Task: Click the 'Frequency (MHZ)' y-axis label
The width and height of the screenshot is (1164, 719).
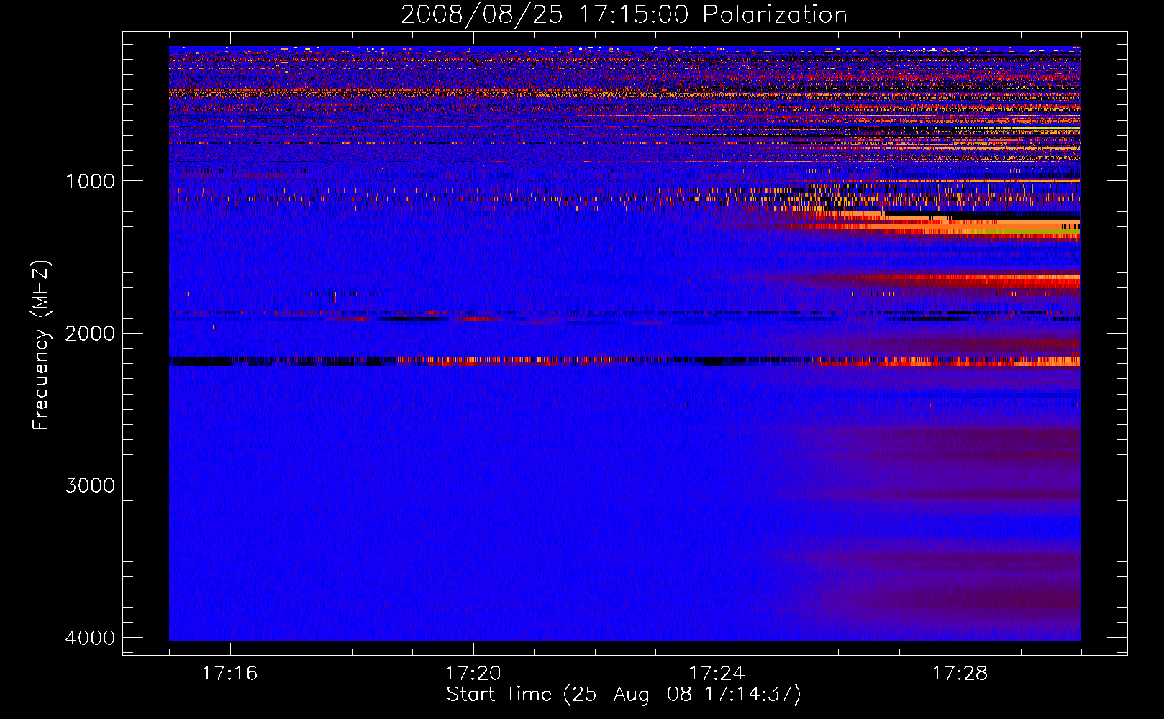Action: tap(41, 345)
